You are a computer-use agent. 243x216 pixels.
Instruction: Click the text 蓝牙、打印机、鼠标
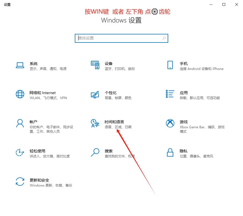(x=120, y=69)
